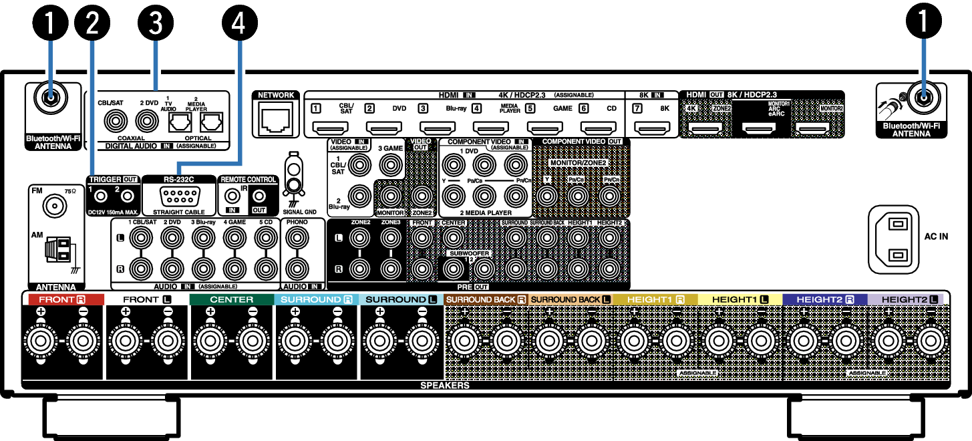Click the TRIGGER OUT 1 jack
Viewport: 972px width, 441px height.
click(x=100, y=197)
